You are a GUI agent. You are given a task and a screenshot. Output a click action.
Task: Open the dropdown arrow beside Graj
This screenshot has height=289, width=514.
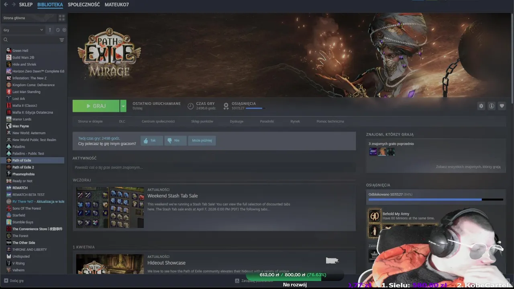pyautogui.click(x=123, y=106)
